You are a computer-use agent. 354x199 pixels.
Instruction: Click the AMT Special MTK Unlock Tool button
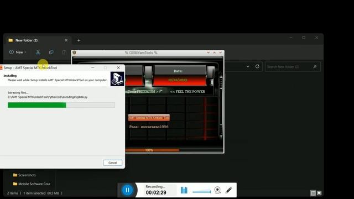[x=149, y=118]
